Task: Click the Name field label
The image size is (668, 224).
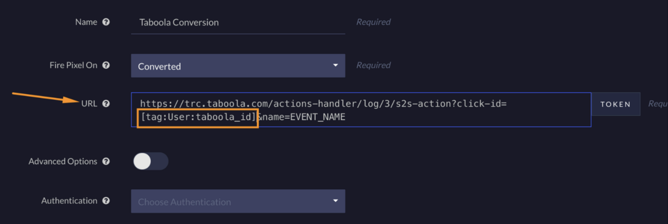Action: (86, 22)
